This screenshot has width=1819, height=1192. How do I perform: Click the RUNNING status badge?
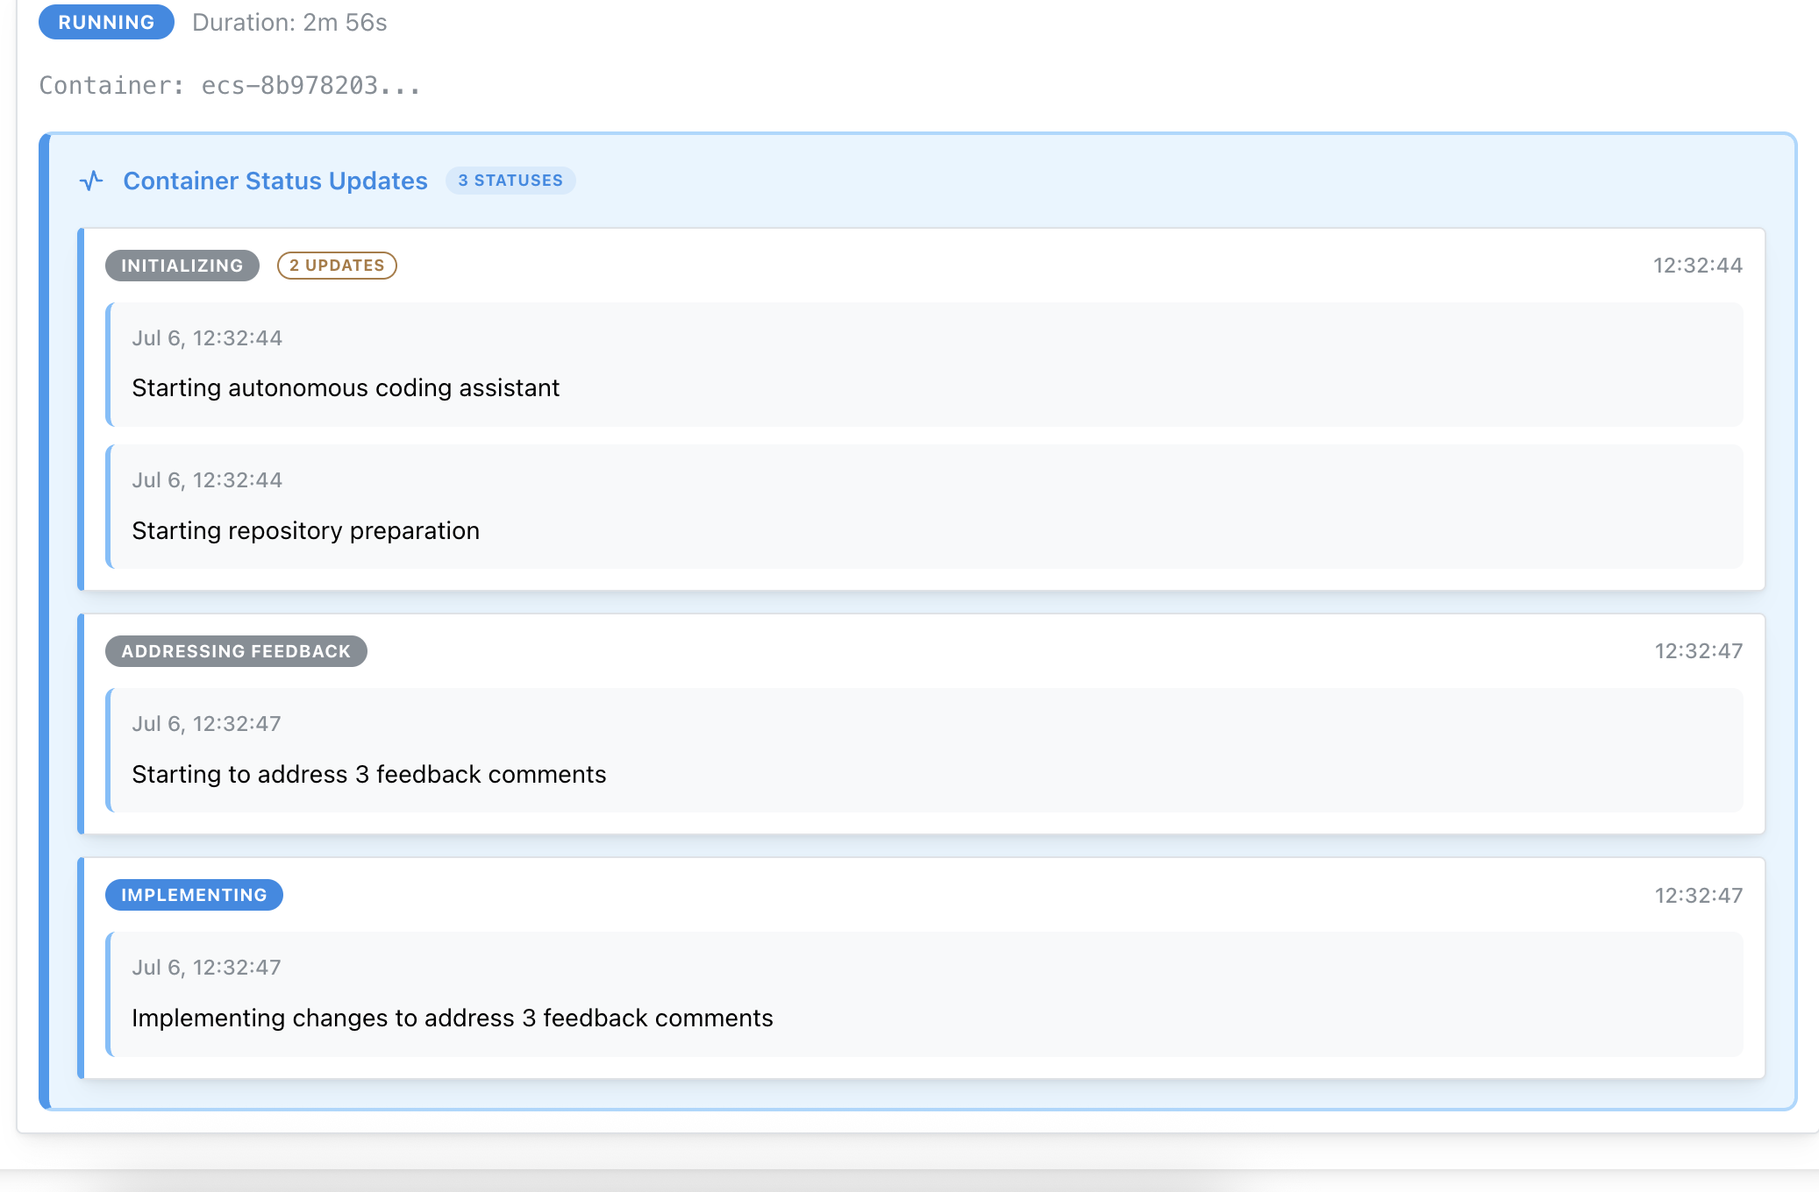106,22
